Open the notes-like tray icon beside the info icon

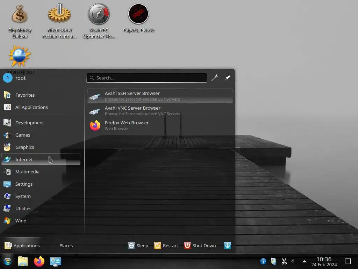pyautogui.click(x=273, y=261)
